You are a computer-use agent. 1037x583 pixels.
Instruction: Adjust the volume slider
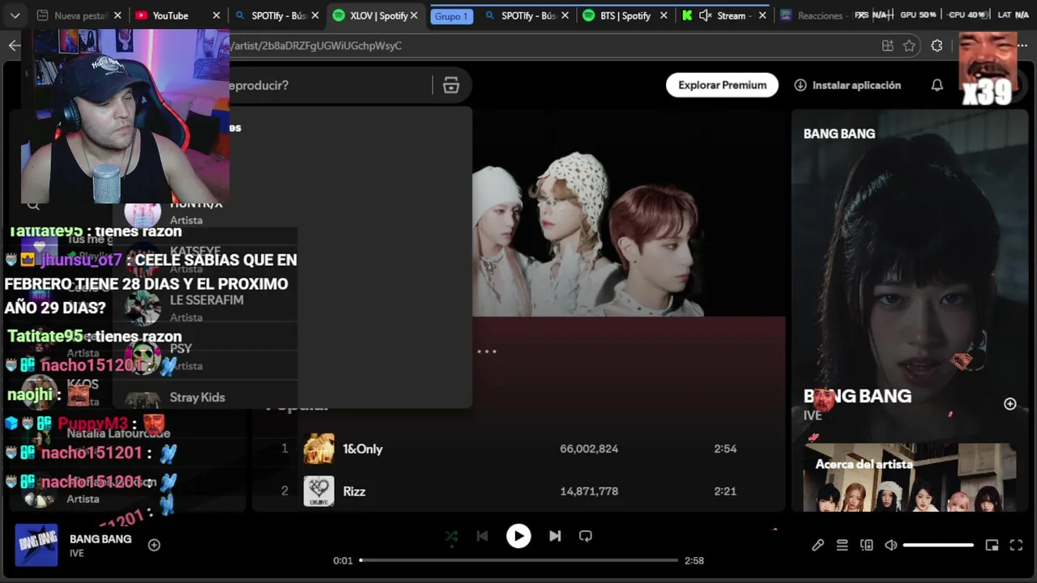coord(938,545)
